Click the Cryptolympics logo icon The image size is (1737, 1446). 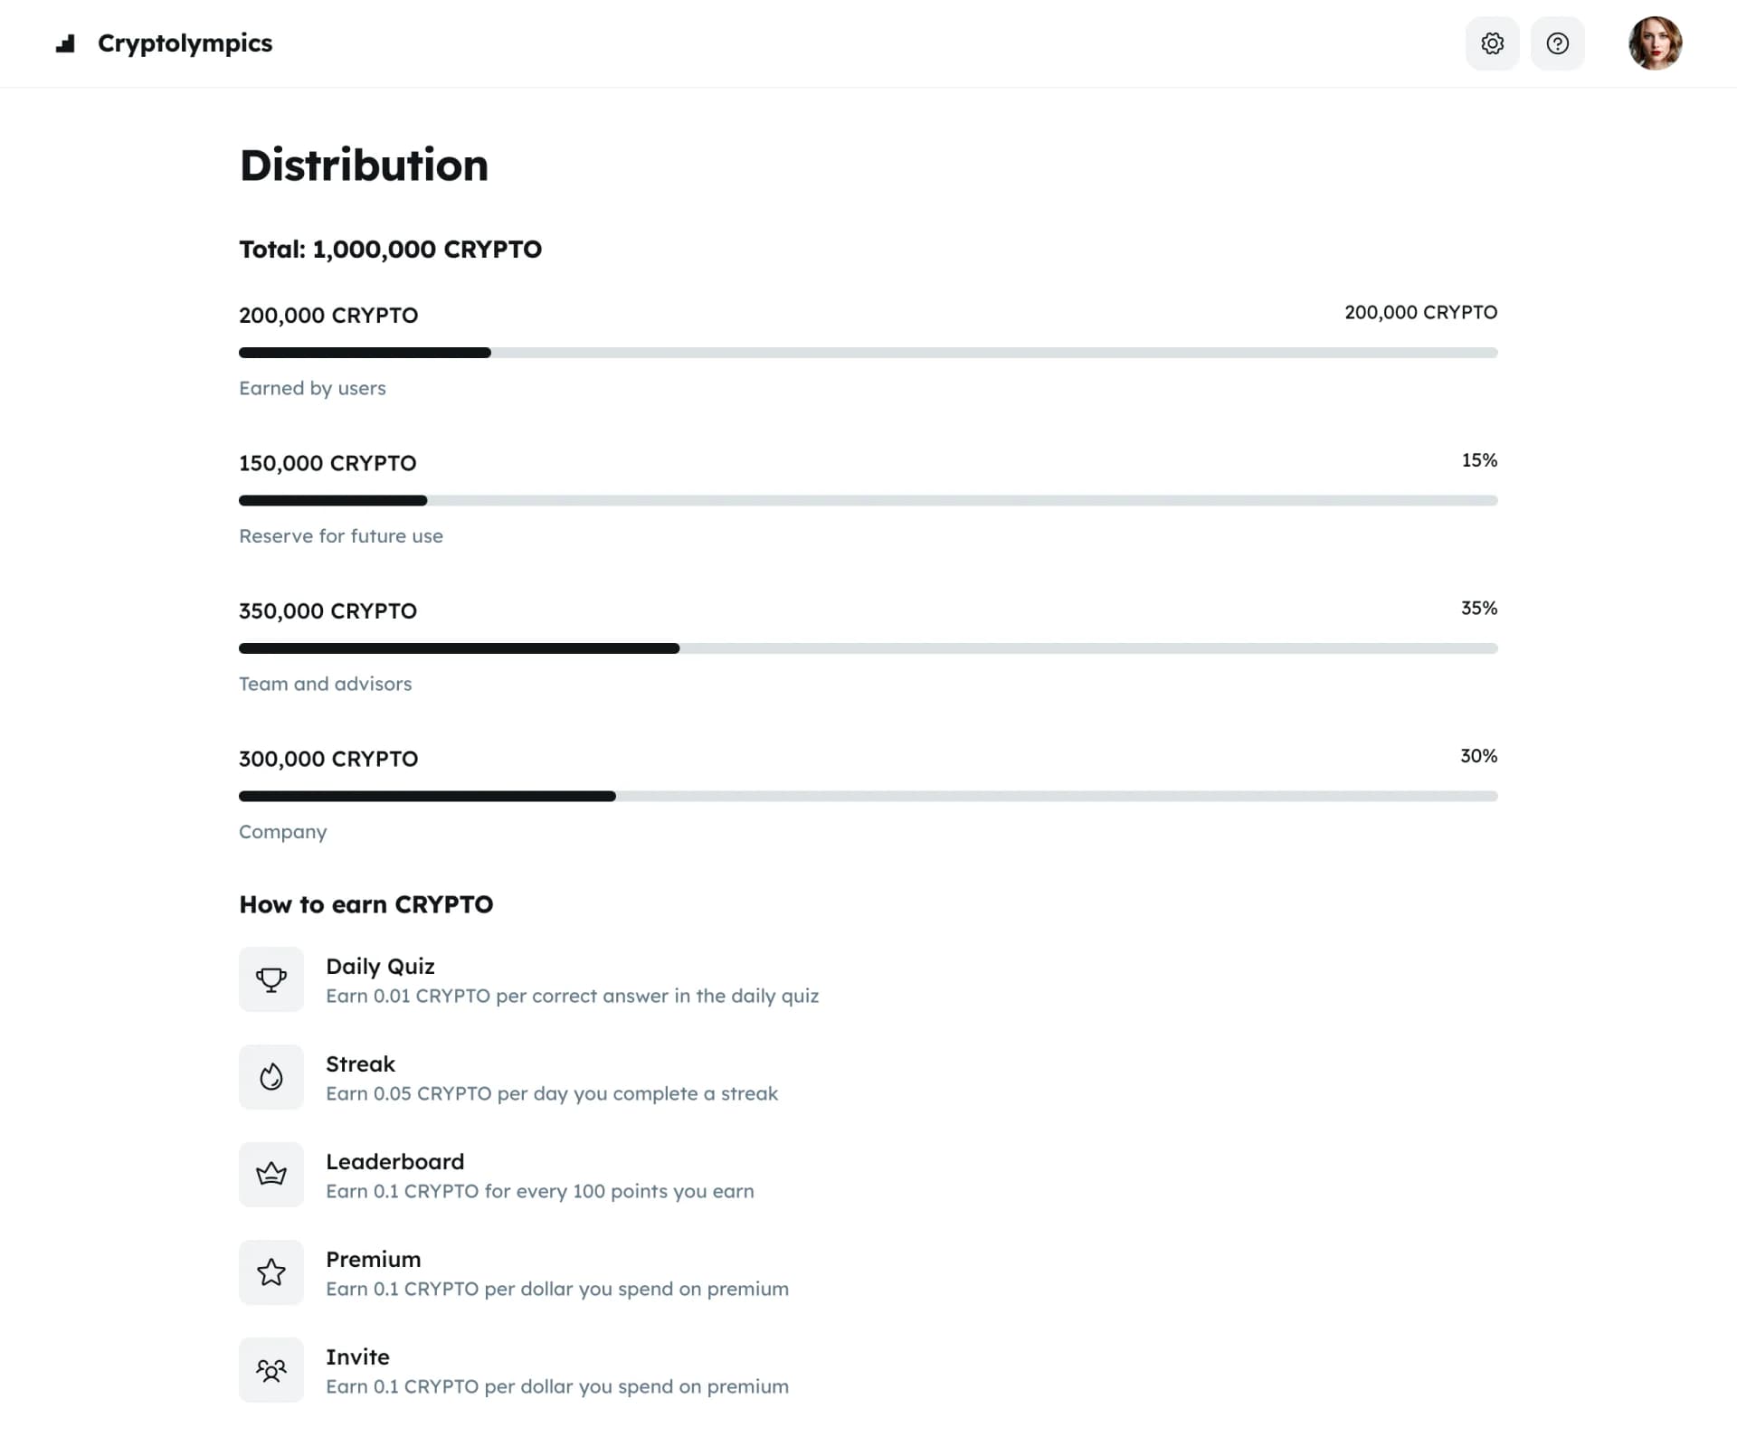click(65, 43)
